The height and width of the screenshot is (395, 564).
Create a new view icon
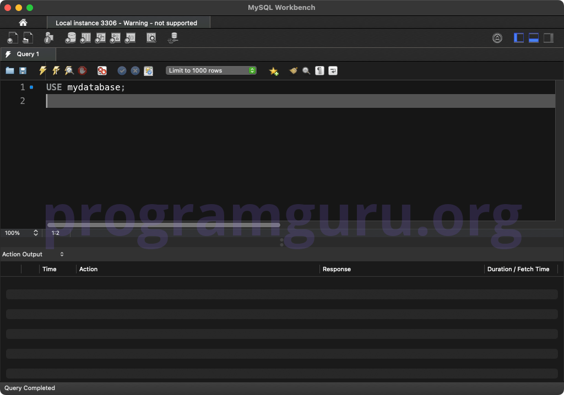[100, 38]
